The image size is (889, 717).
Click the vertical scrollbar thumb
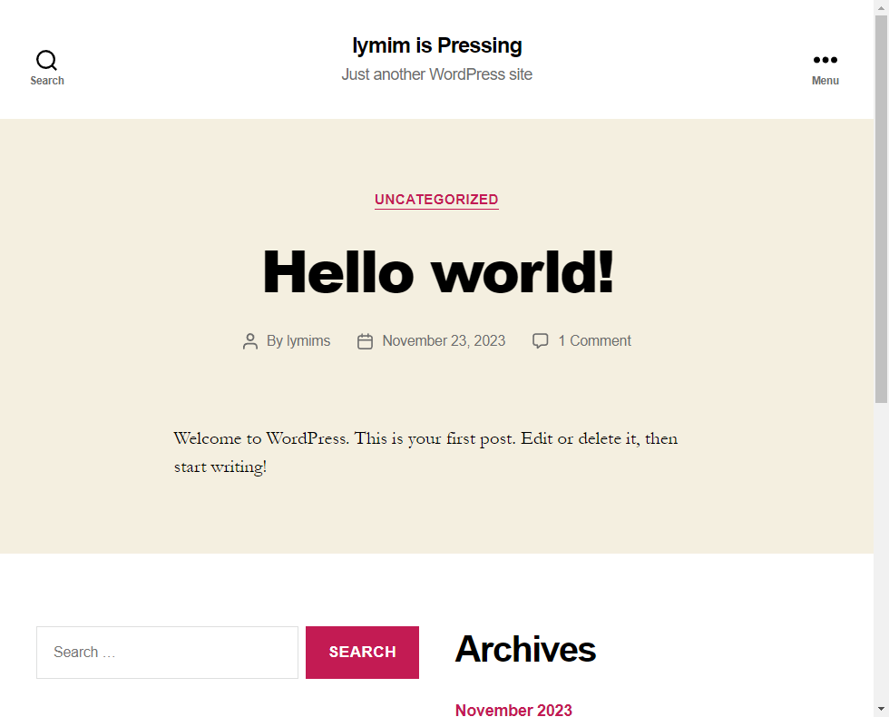click(881, 209)
